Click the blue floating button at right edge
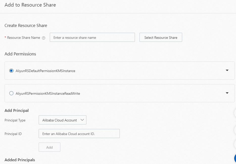Screen dimensions: 236x164 [235, 158]
